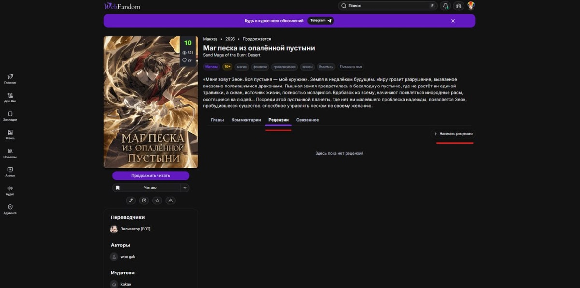Switch to the Связанное tab

pyautogui.click(x=307, y=120)
